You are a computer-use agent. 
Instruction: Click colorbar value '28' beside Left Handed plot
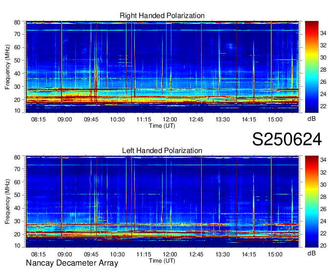coord(323,197)
